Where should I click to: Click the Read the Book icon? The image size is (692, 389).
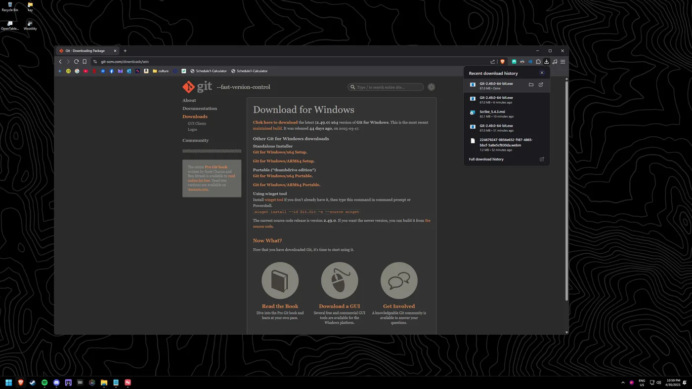point(280,280)
